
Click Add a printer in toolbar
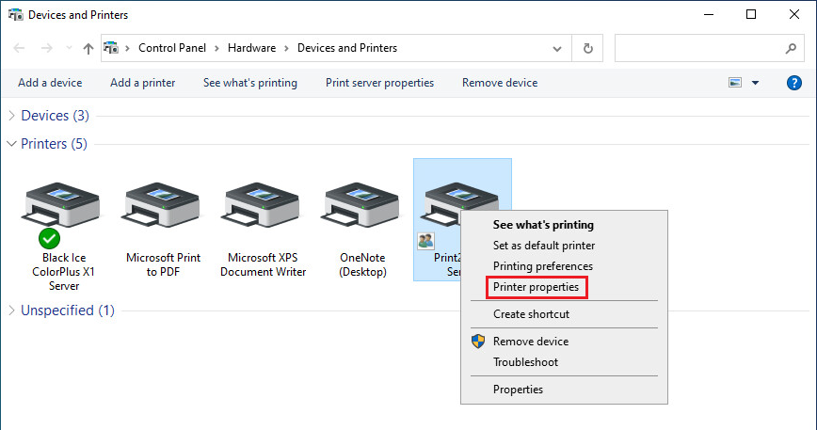tap(143, 83)
